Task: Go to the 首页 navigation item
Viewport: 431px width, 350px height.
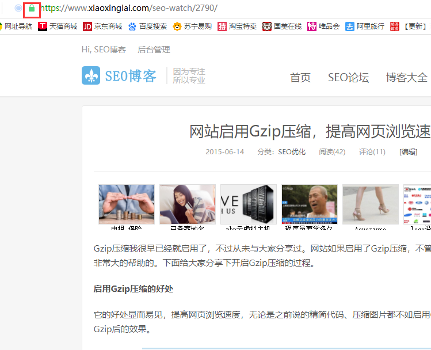Action: (x=300, y=77)
